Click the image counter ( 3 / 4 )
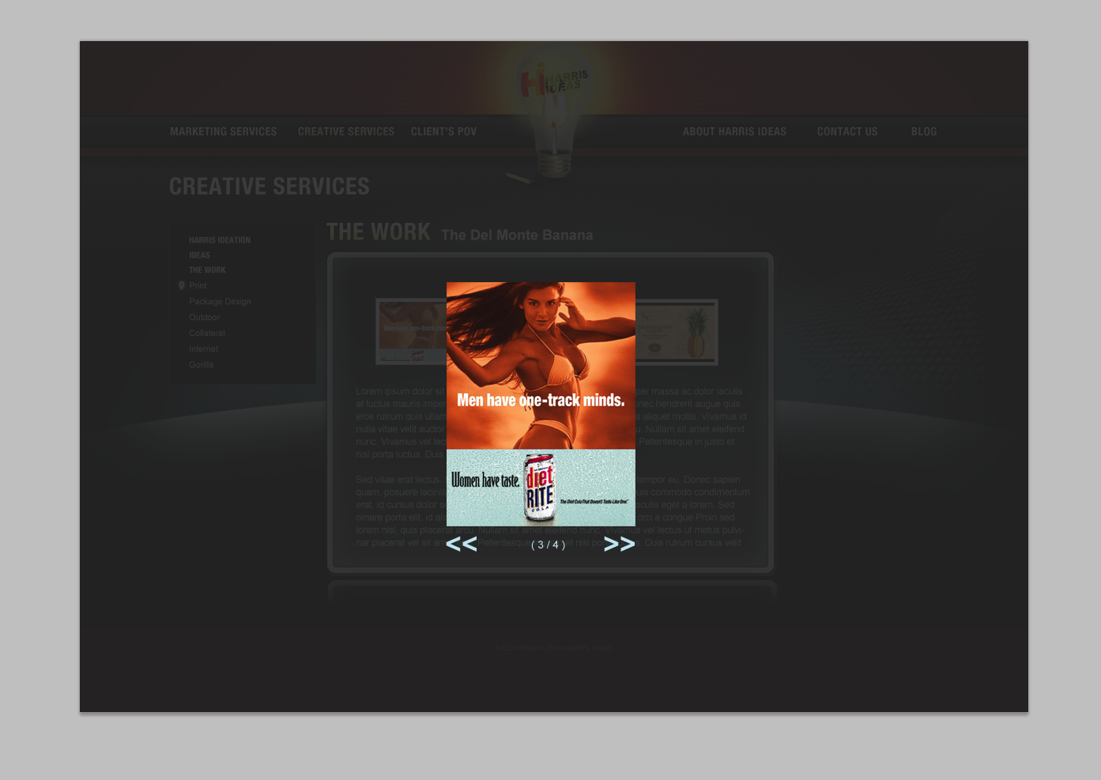 [548, 545]
